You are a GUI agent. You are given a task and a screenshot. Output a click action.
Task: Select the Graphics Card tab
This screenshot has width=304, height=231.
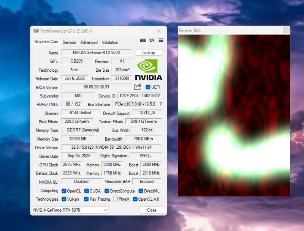point(46,42)
